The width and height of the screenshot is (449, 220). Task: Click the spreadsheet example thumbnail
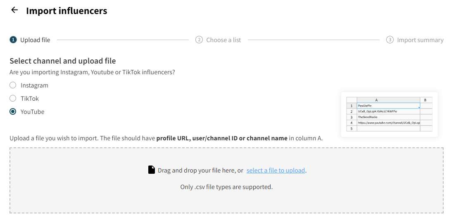(x=389, y=114)
